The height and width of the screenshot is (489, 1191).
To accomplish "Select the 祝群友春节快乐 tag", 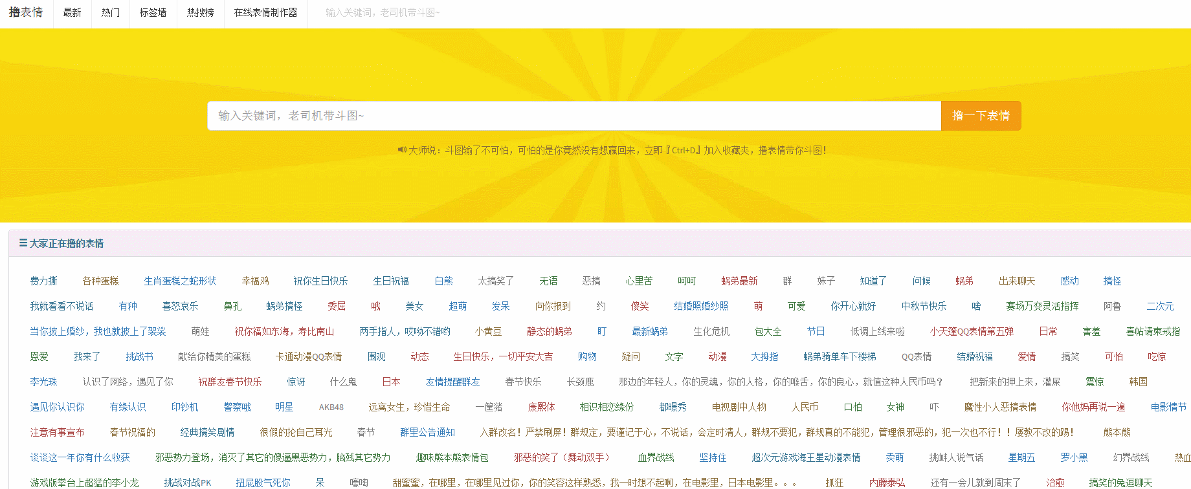I will [x=230, y=382].
